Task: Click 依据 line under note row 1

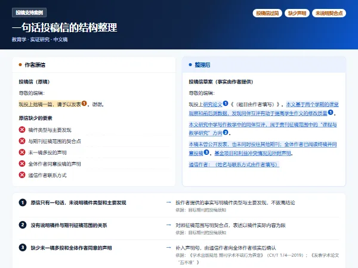Action: tap(200, 210)
